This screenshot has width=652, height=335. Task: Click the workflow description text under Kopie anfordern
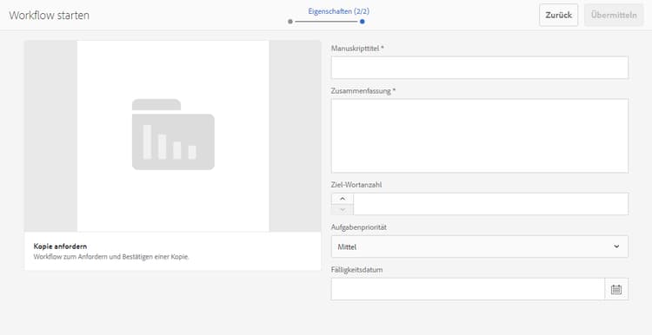pos(111,257)
